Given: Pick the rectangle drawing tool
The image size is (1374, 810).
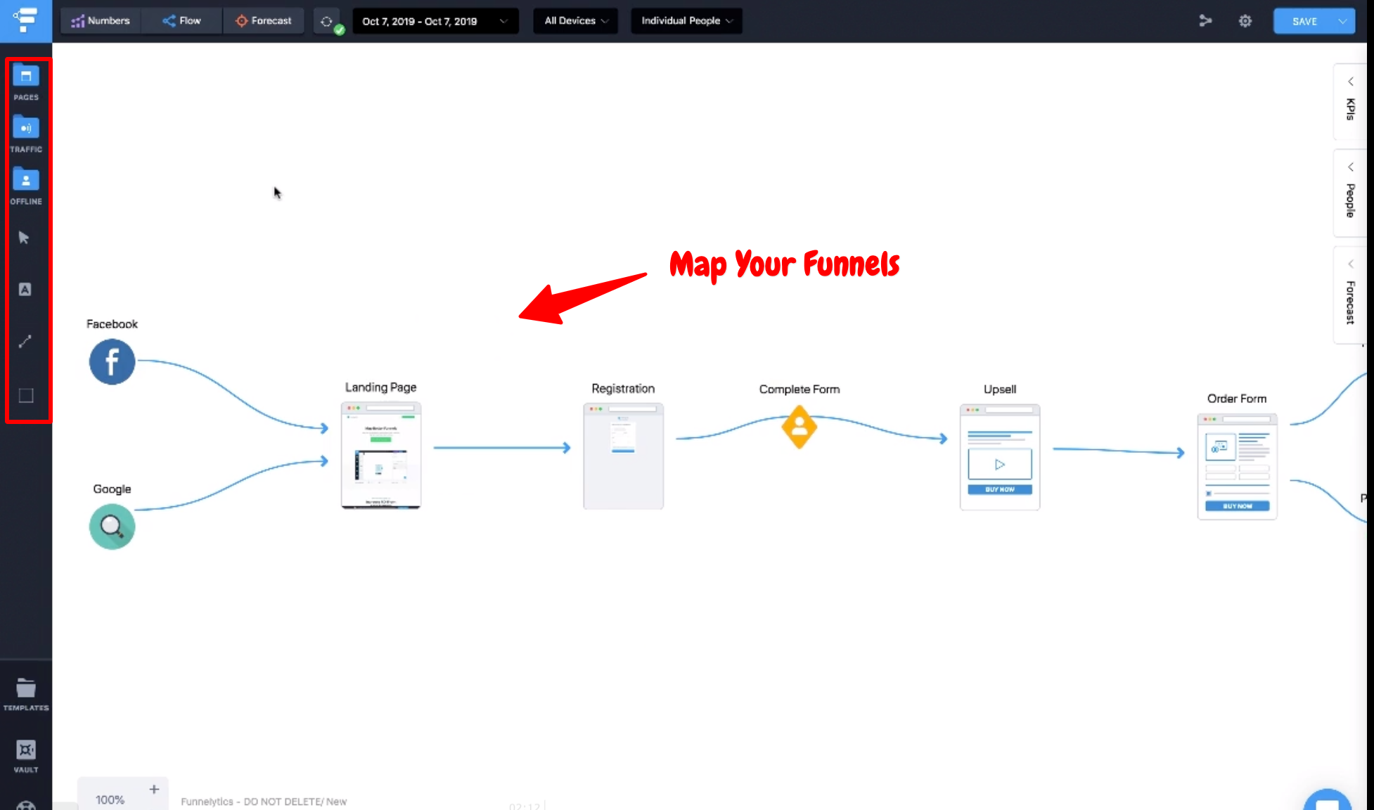Looking at the screenshot, I should [x=25, y=395].
